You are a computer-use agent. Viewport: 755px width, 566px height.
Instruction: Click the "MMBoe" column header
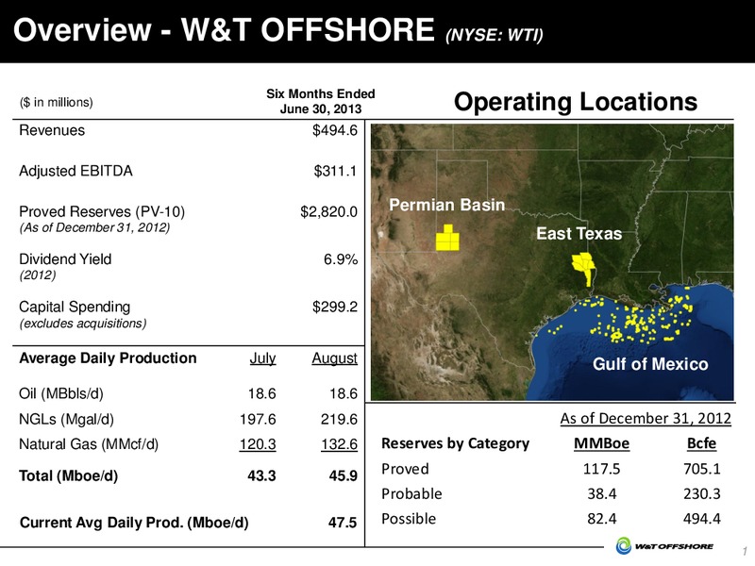pyautogui.click(x=602, y=443)
